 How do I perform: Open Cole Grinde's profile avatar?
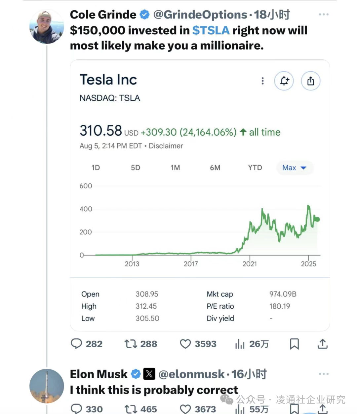click(x=47, y=27)
